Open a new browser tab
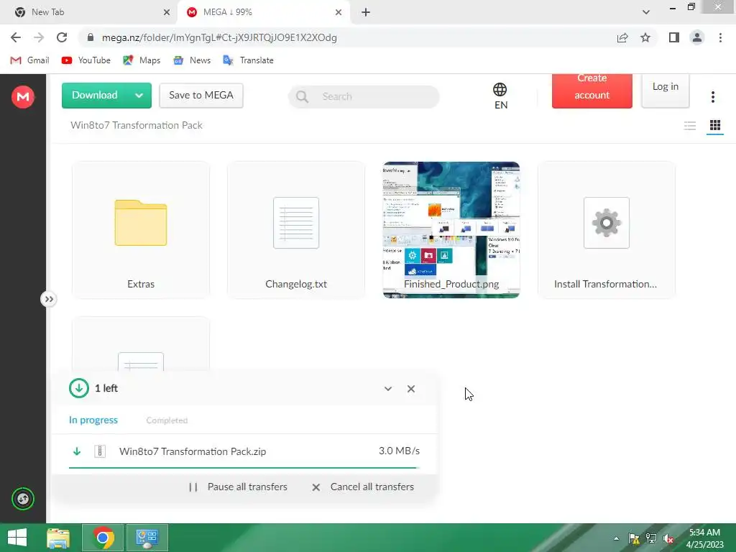Screen dimensions: 736x552 [x=366, y=12]
